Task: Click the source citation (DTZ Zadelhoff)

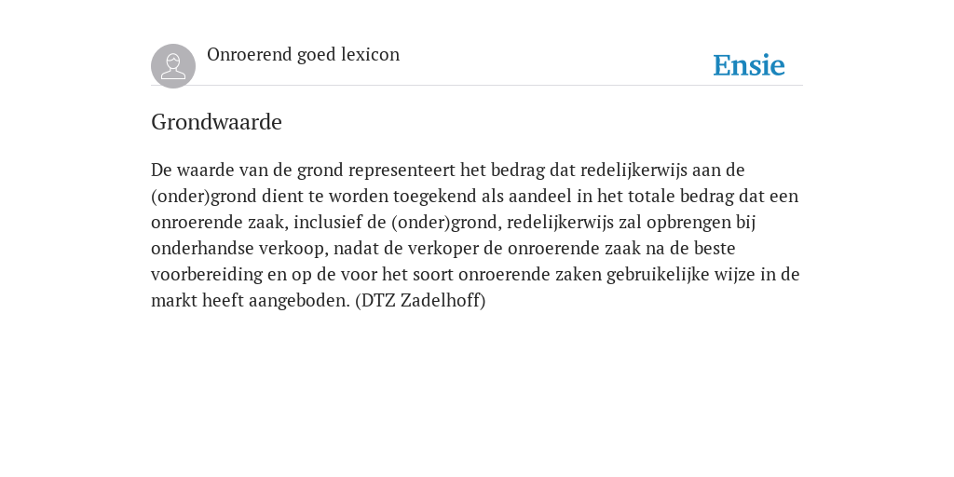Action: pyautogui.click(x=420, y=301)
